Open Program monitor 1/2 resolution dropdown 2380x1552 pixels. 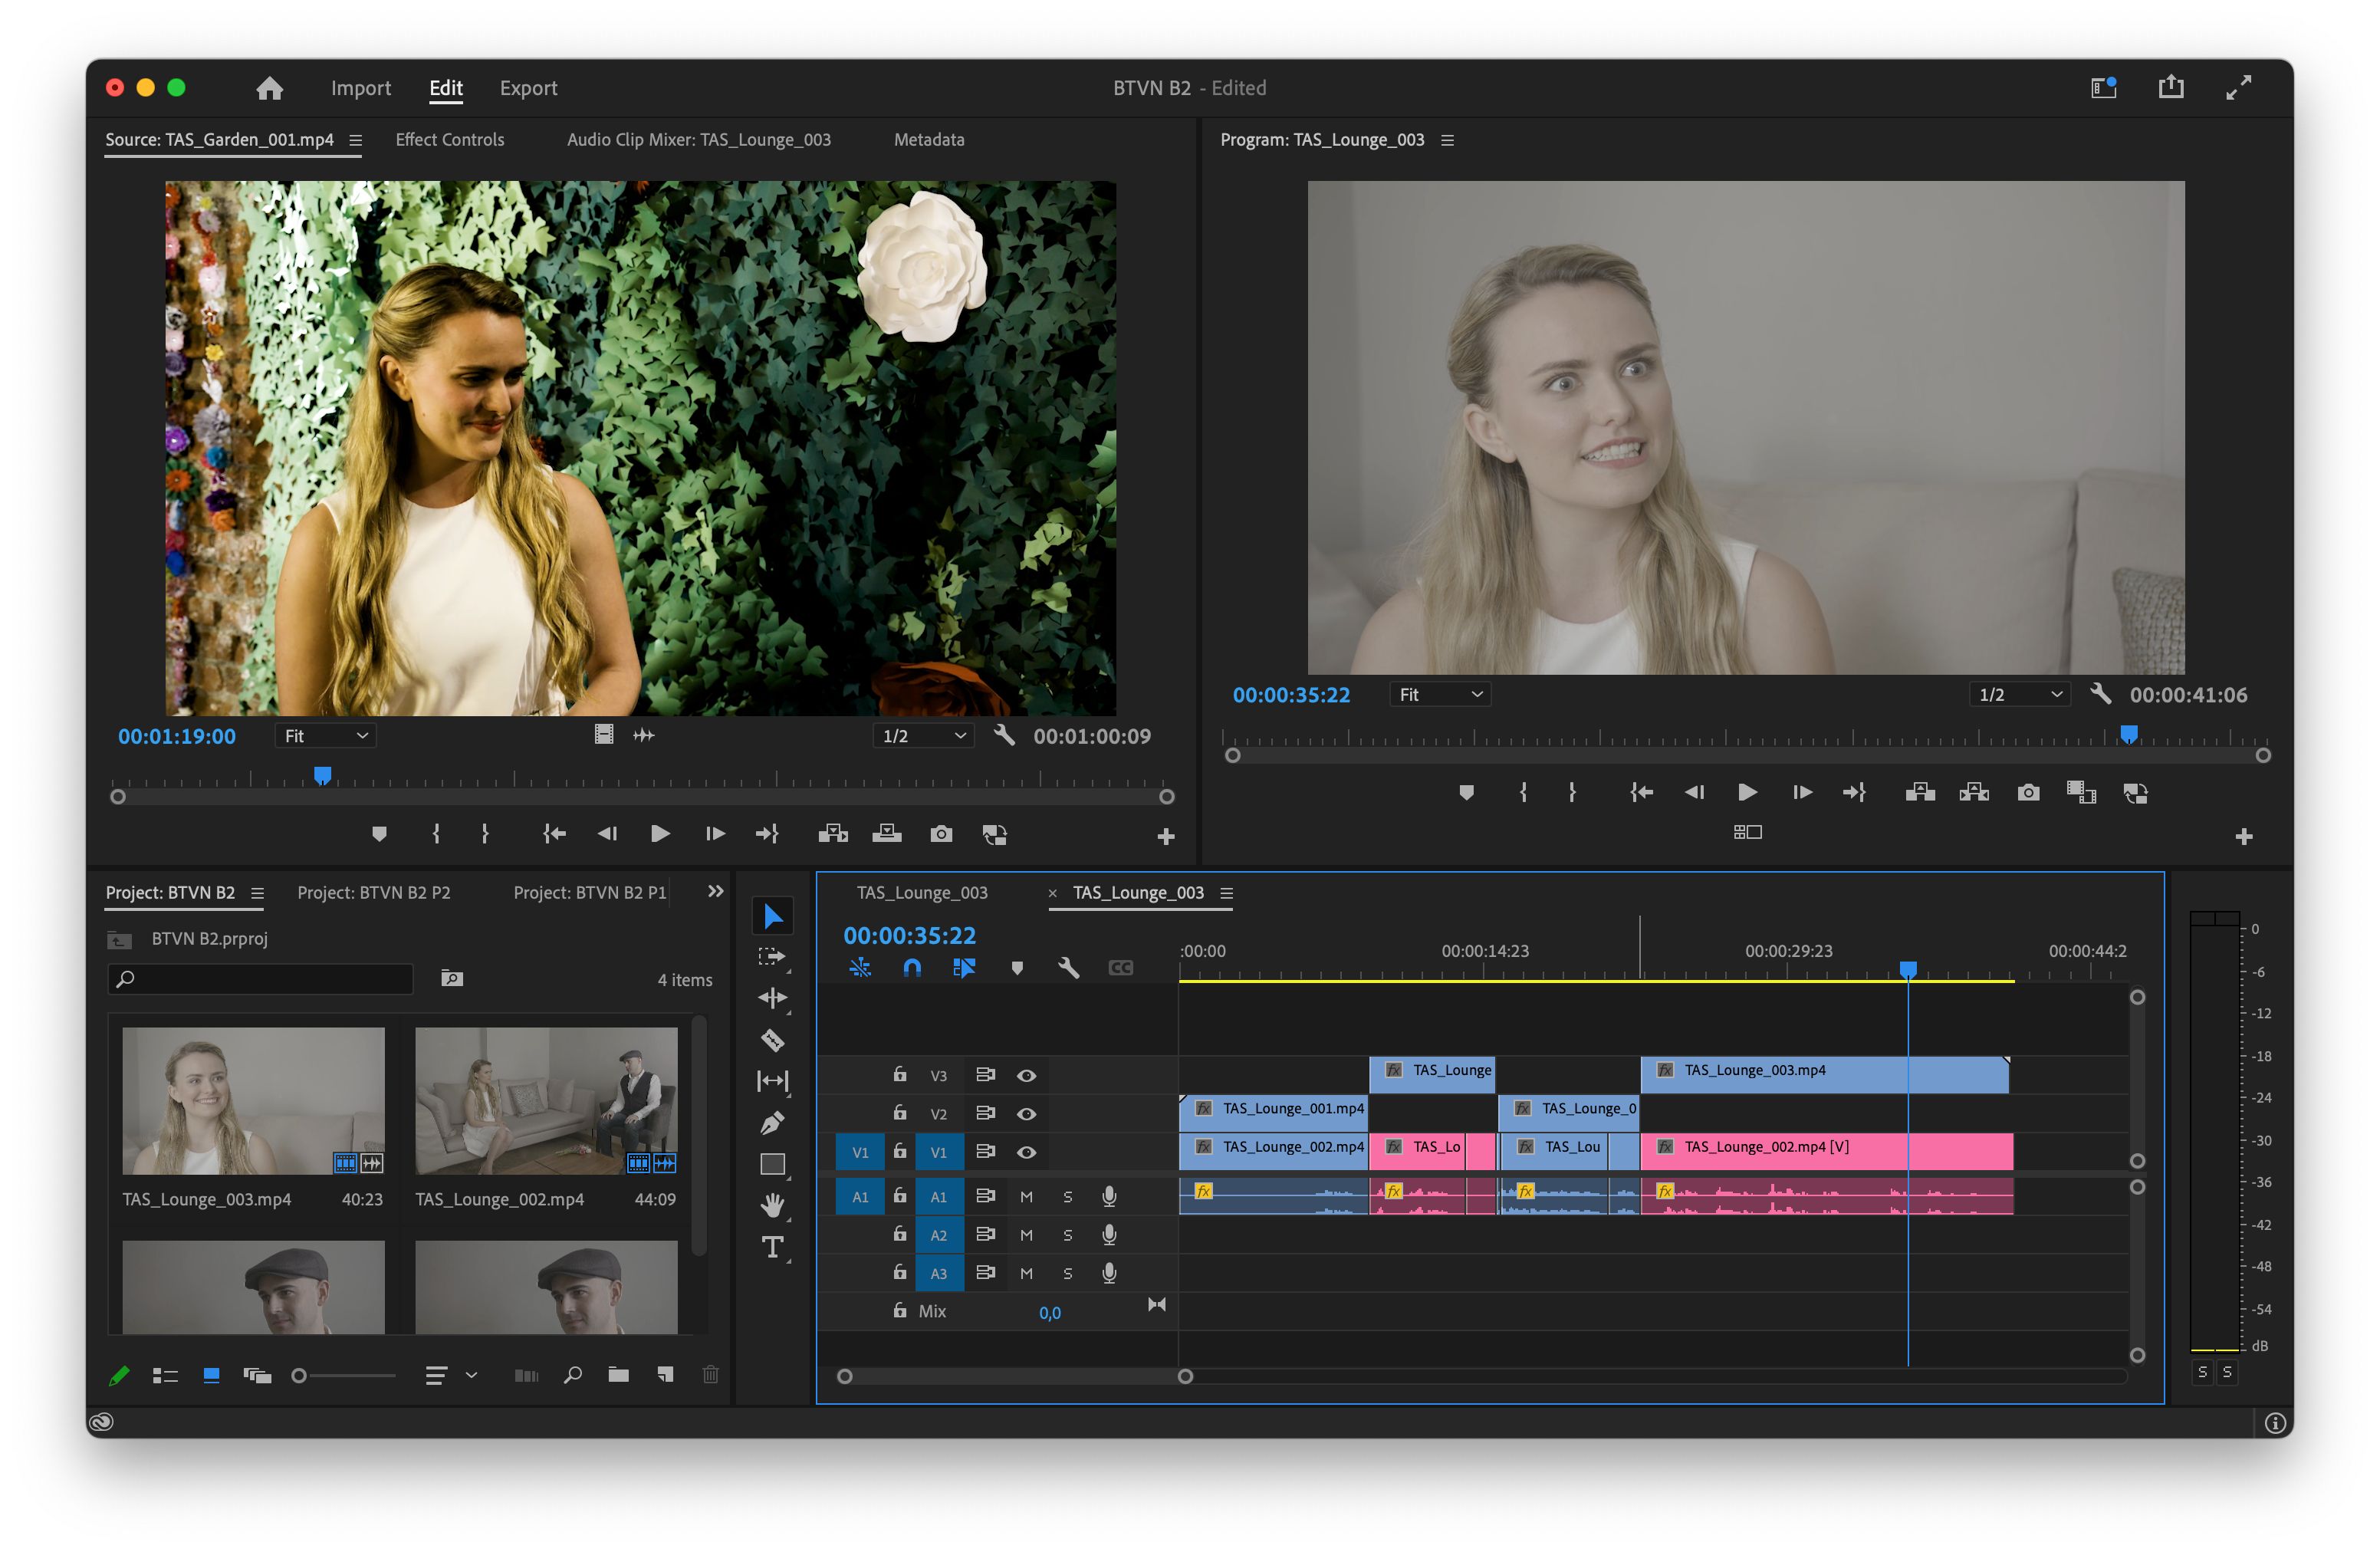2020,694
